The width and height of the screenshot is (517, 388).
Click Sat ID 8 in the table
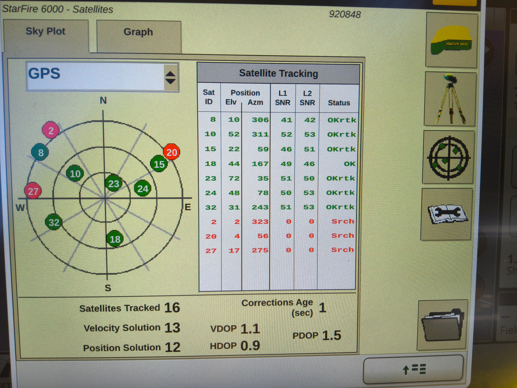pyautogui.click(x=213, y=120)
